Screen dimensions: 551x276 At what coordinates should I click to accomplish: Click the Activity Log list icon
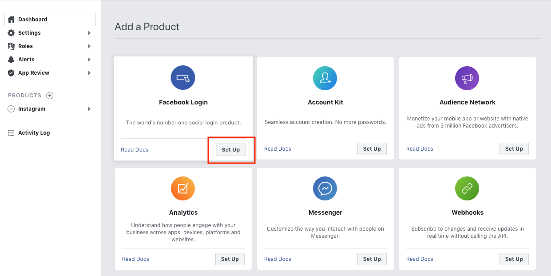[x=12, y=133]
